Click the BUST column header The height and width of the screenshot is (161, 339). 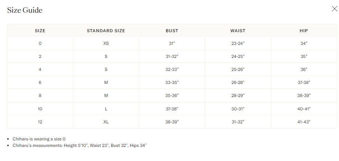coord(172,31)
